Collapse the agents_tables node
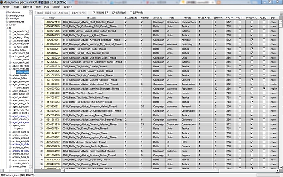 click(10, 126)
